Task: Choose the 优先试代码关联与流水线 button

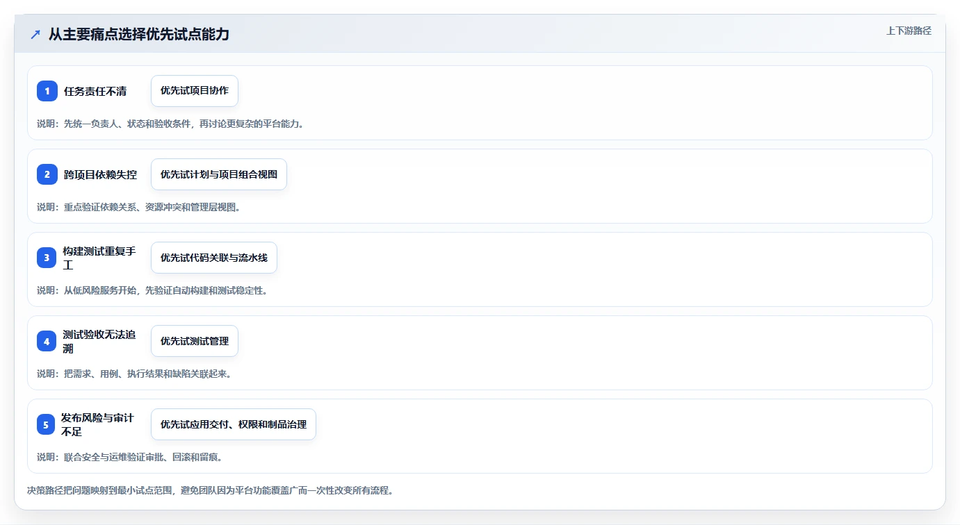Action: click(x=214, y=258)
